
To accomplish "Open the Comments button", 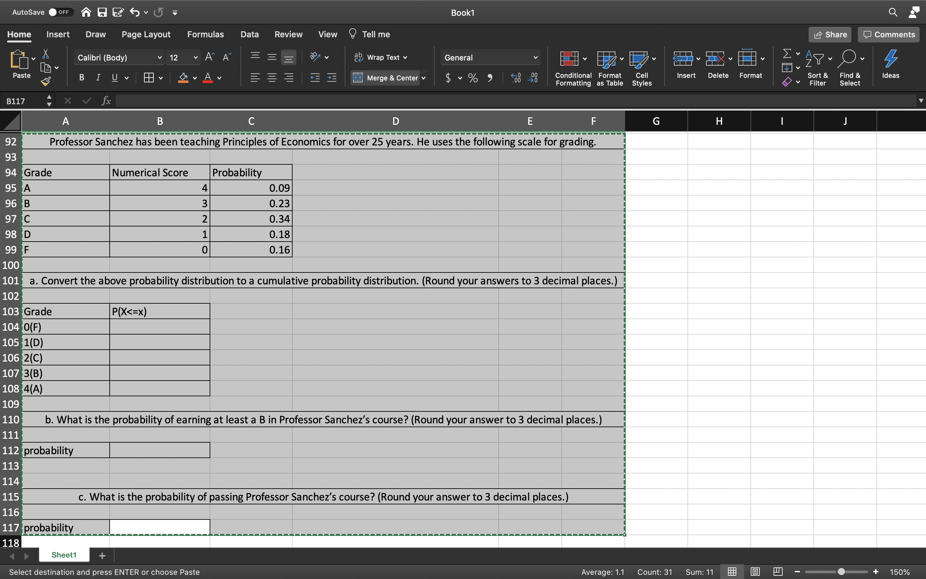I will (x=888, y=34).
